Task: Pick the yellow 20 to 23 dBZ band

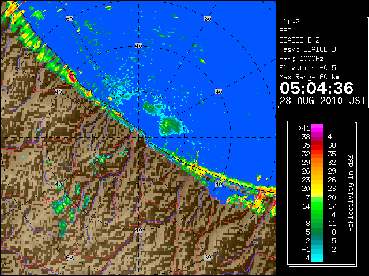Action: click(x=317, y=189)
